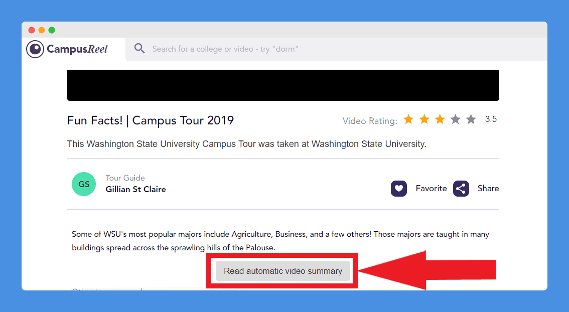Select the fourth gray rating star
Screen dimensions: 569x312
(456, 119)
